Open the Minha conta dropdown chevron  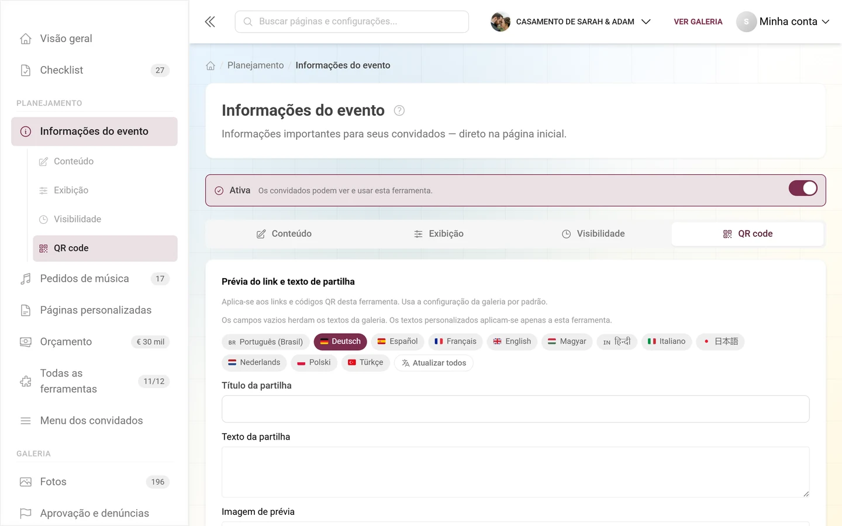point(826,22)
